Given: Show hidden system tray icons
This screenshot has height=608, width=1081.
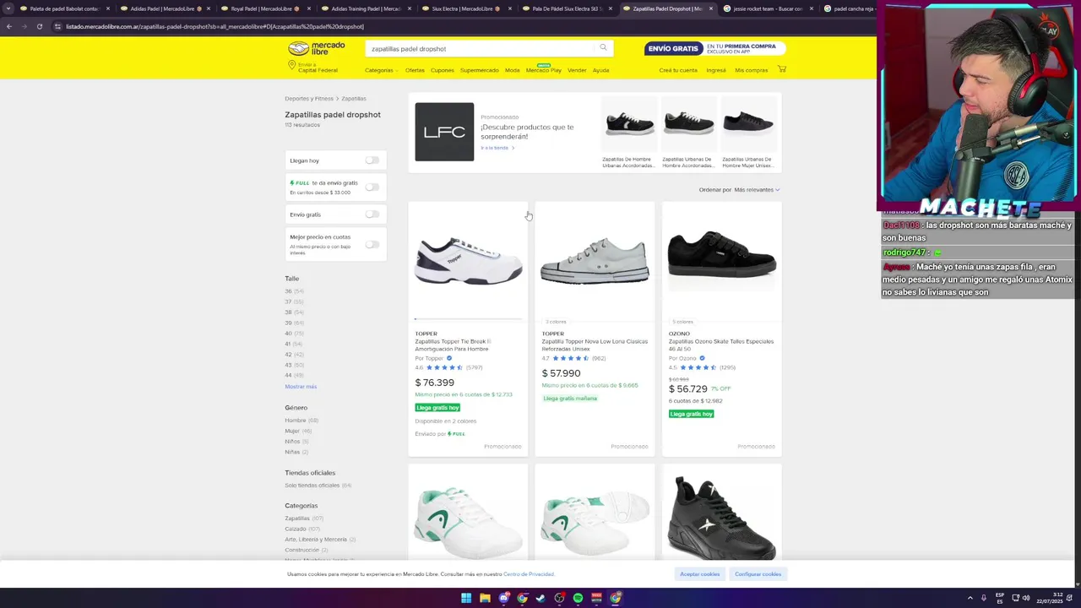Looking at the screenshot, I should coord(970,598).
